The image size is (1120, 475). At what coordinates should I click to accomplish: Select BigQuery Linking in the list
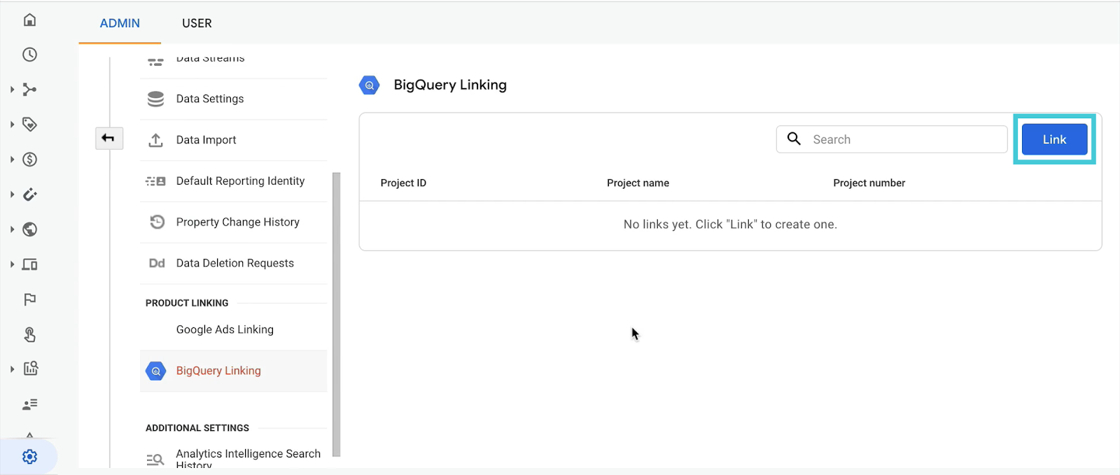click(233, 371)
